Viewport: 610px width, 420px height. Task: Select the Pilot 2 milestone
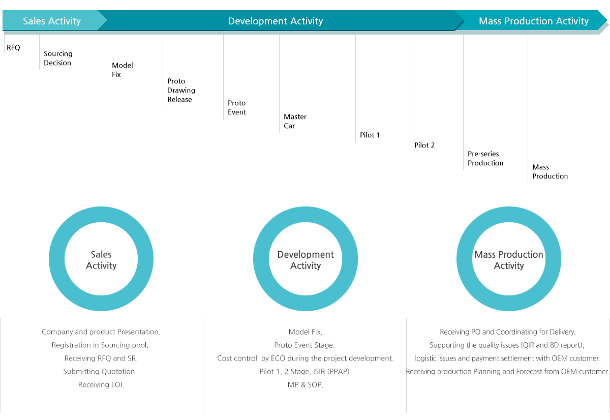tap(424, 145)
